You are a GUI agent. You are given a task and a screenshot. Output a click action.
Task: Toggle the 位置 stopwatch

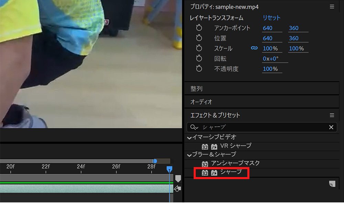click(x=199, y=38)
